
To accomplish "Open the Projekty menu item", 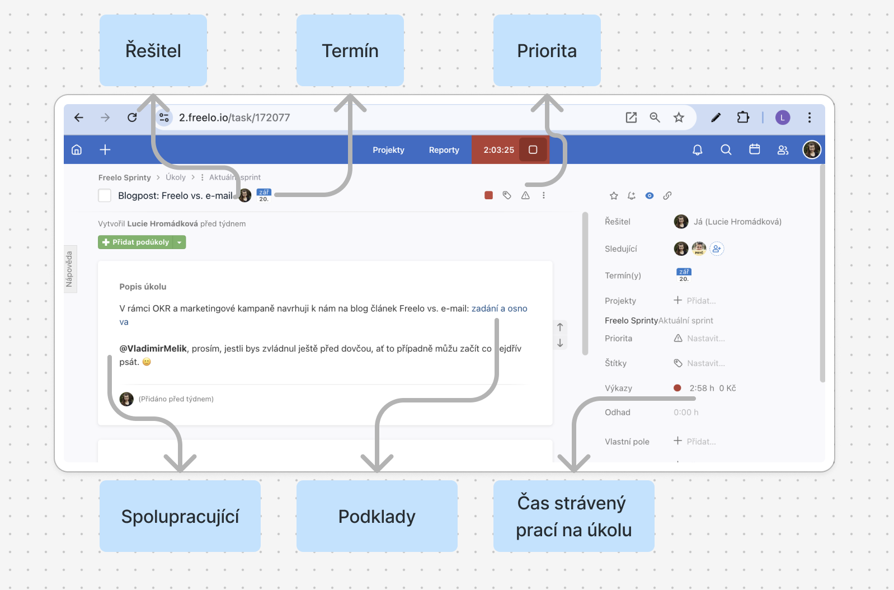I will (388, 150).
